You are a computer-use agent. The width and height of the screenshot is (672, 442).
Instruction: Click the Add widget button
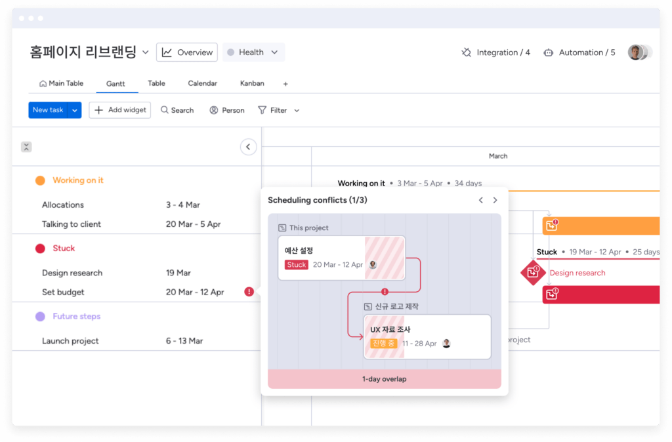tap(120, 110)
